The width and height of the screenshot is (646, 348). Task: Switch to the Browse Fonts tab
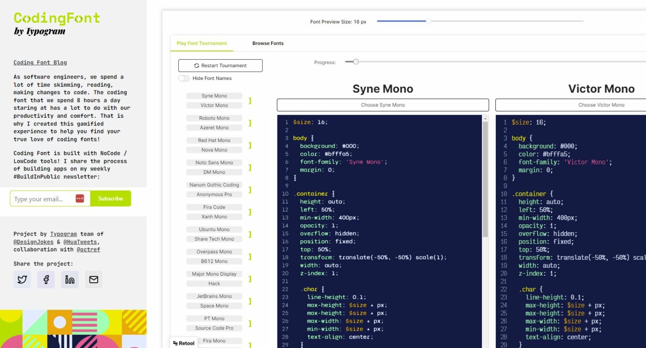point(267,43)
